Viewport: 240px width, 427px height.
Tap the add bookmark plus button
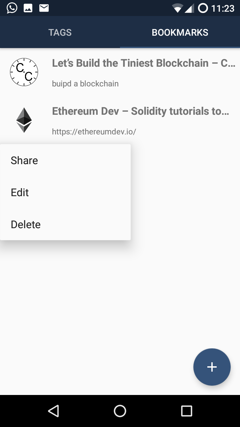212,367
